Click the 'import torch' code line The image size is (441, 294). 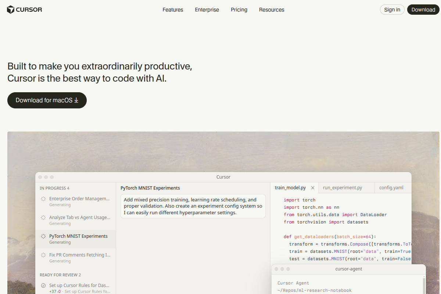tap(300, 200)
